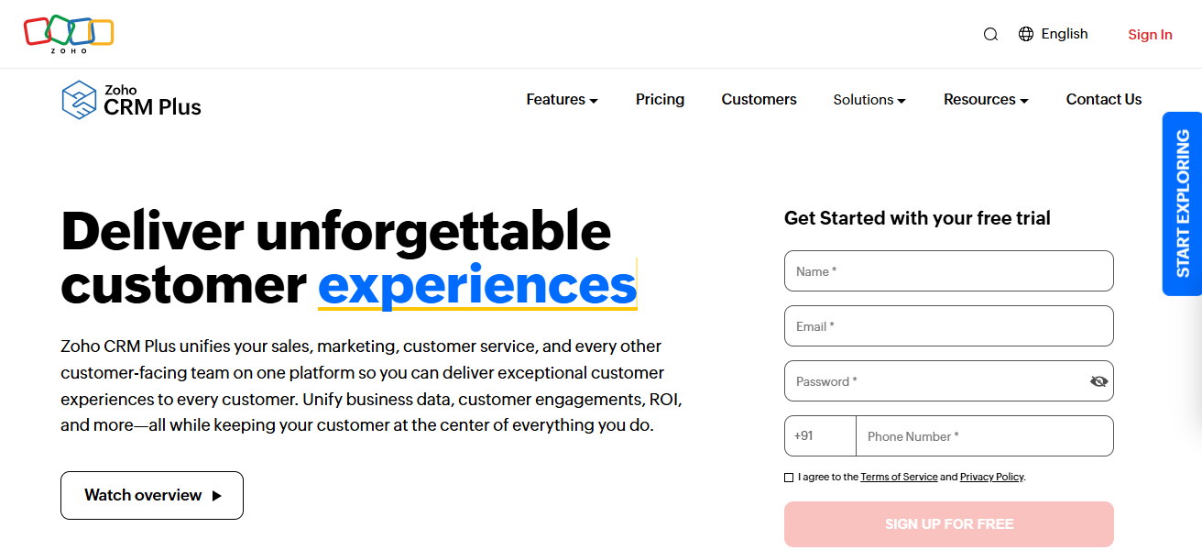
Task: Open the Solutions dropdown menu
Action: [x=869, y=99]
